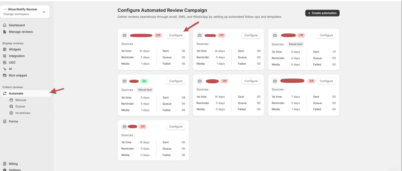Click Configure on the enabled On campaign
402x171 pixels.
coord(176,81)
